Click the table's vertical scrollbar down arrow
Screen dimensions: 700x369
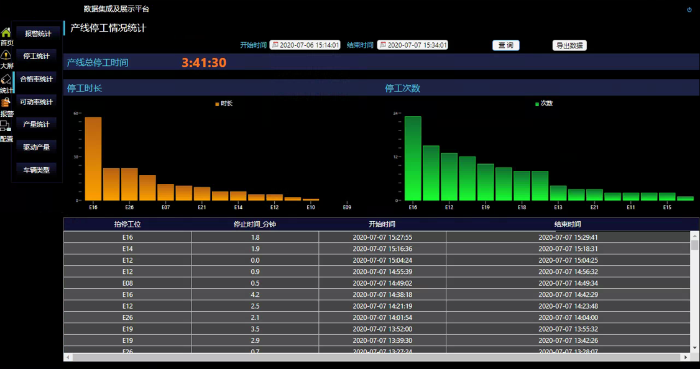[x=694, y=348]
